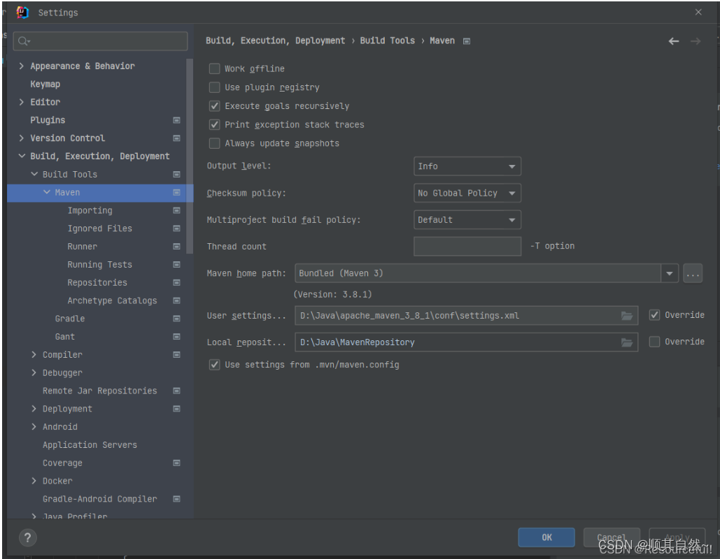This screenshot has width=720, height=559.
Task: Uncheck Override for User settings file
Action: 654,315
